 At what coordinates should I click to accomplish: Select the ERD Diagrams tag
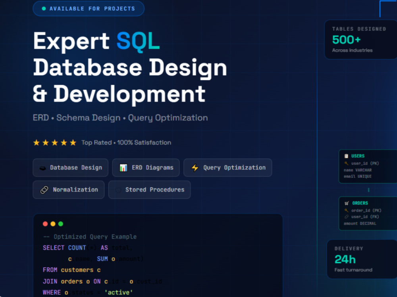click(x=146, y=168)
